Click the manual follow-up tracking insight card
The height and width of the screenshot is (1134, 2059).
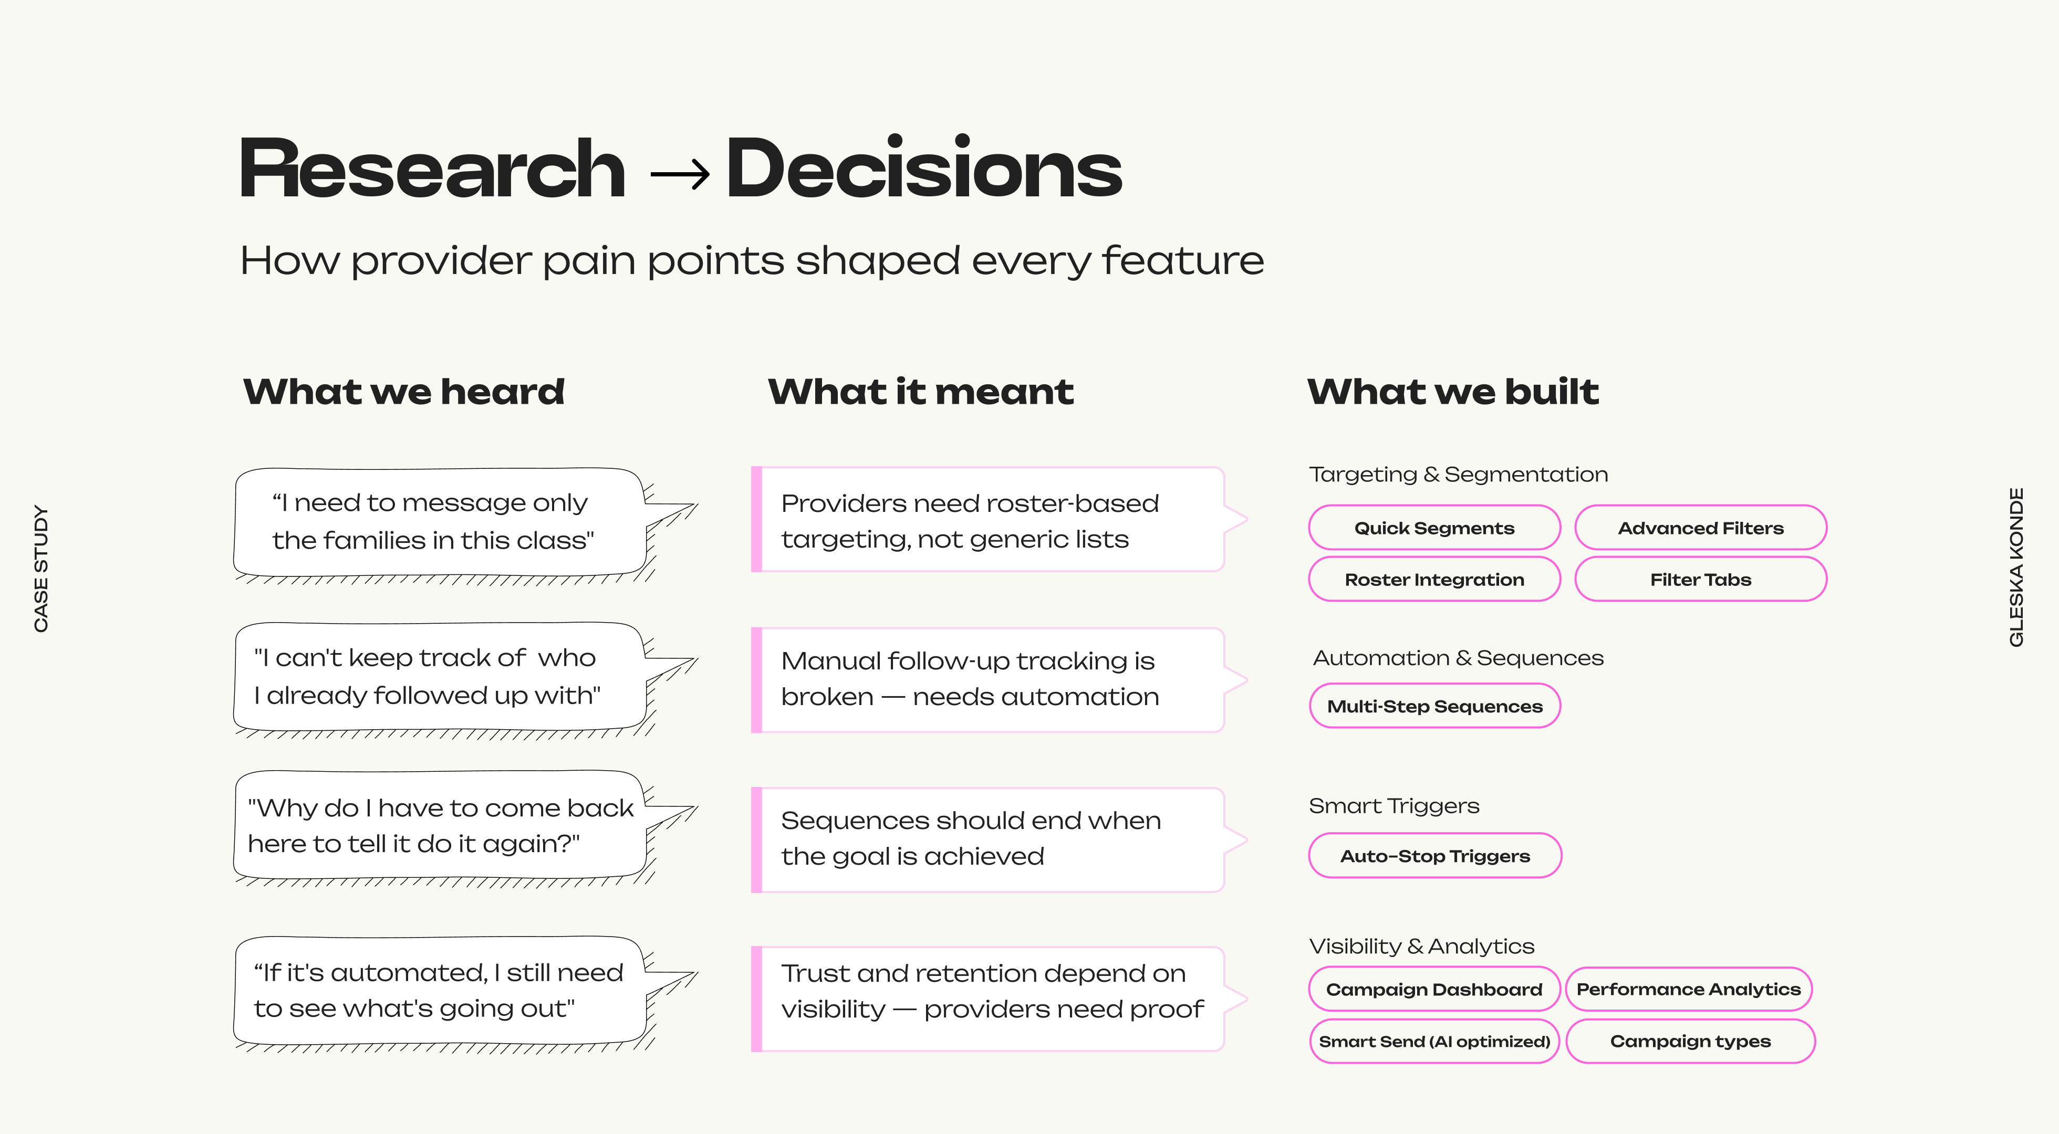(x=987, y=679)
